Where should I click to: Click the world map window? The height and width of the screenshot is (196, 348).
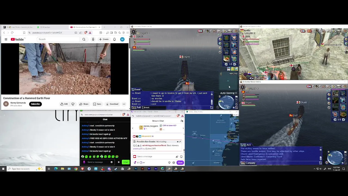[212, 140]
